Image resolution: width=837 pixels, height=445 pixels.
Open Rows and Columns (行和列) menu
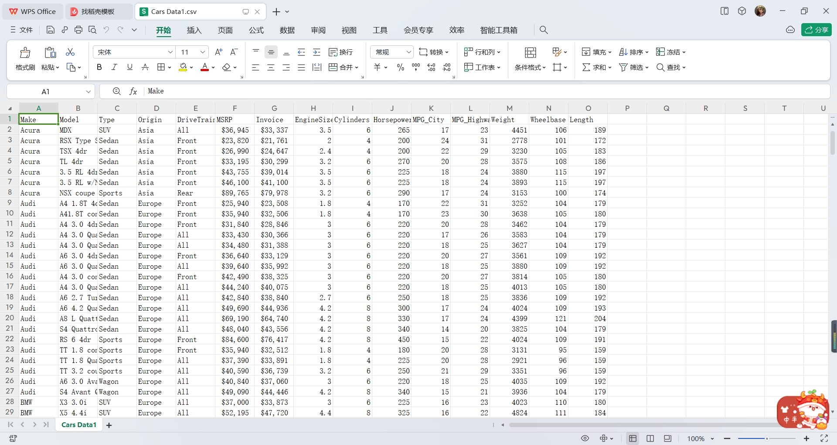[x=482, y=52]
